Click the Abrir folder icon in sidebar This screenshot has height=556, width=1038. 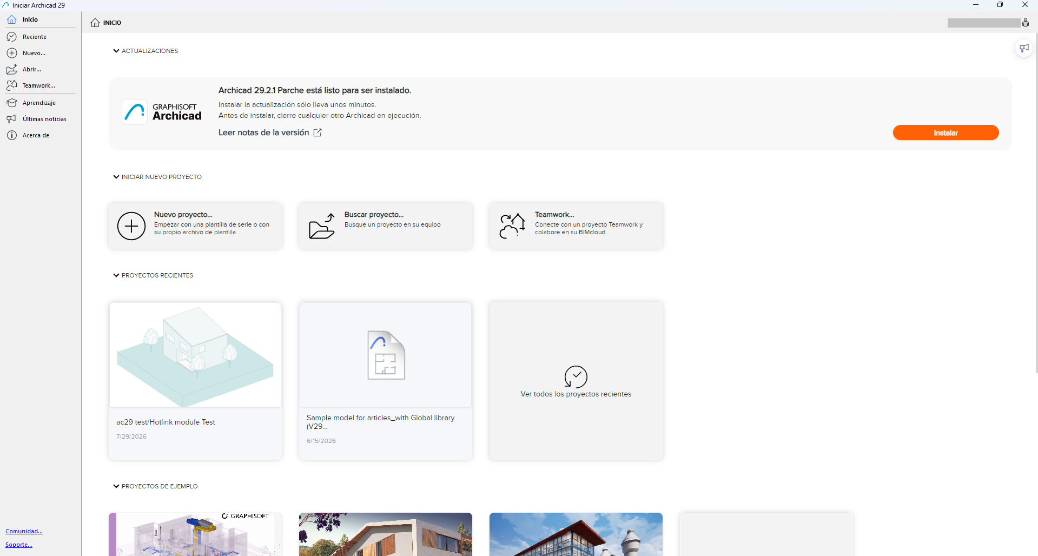point(12,69)
